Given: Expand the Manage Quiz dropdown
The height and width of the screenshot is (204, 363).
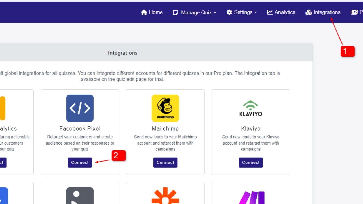Looking at the screenshot, I should click(195, 12).
